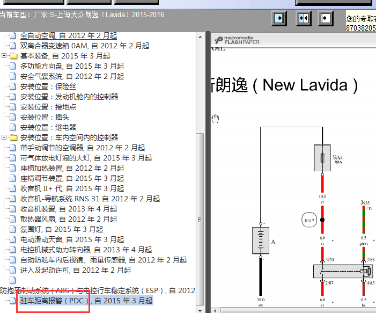
Task: Click the diagram viewer horizontal scroll-left arrow
Action: pos(215,311)
